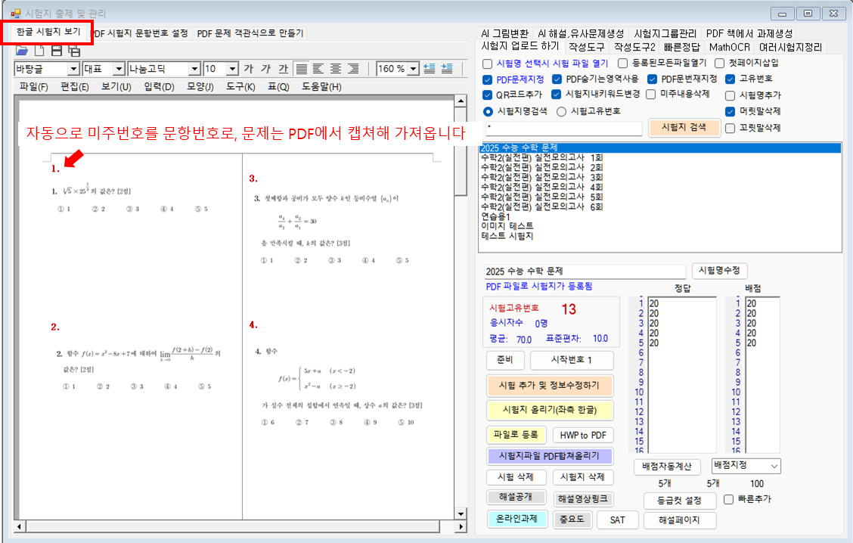
Task: Select 이미지 테스트 in exam list
Action: point(507,226)
